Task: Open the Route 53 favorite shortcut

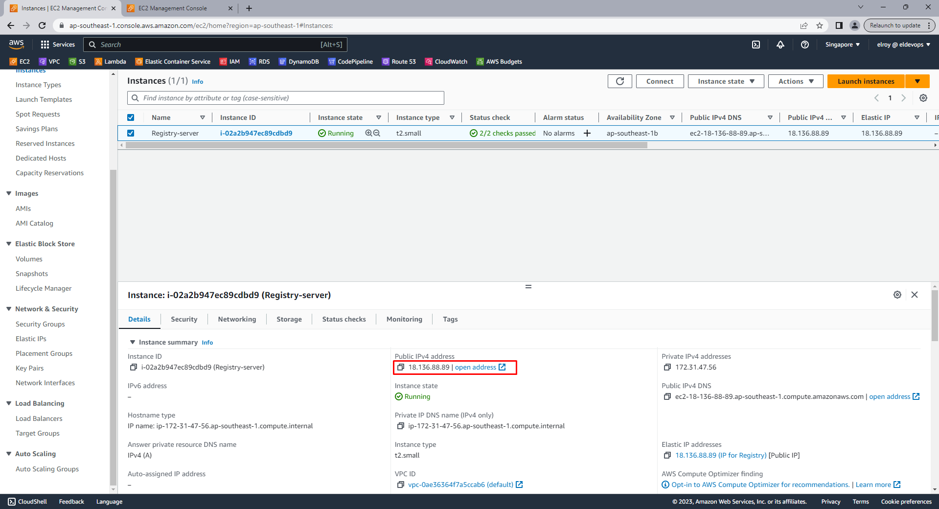Action: click(x=399, y=62)
